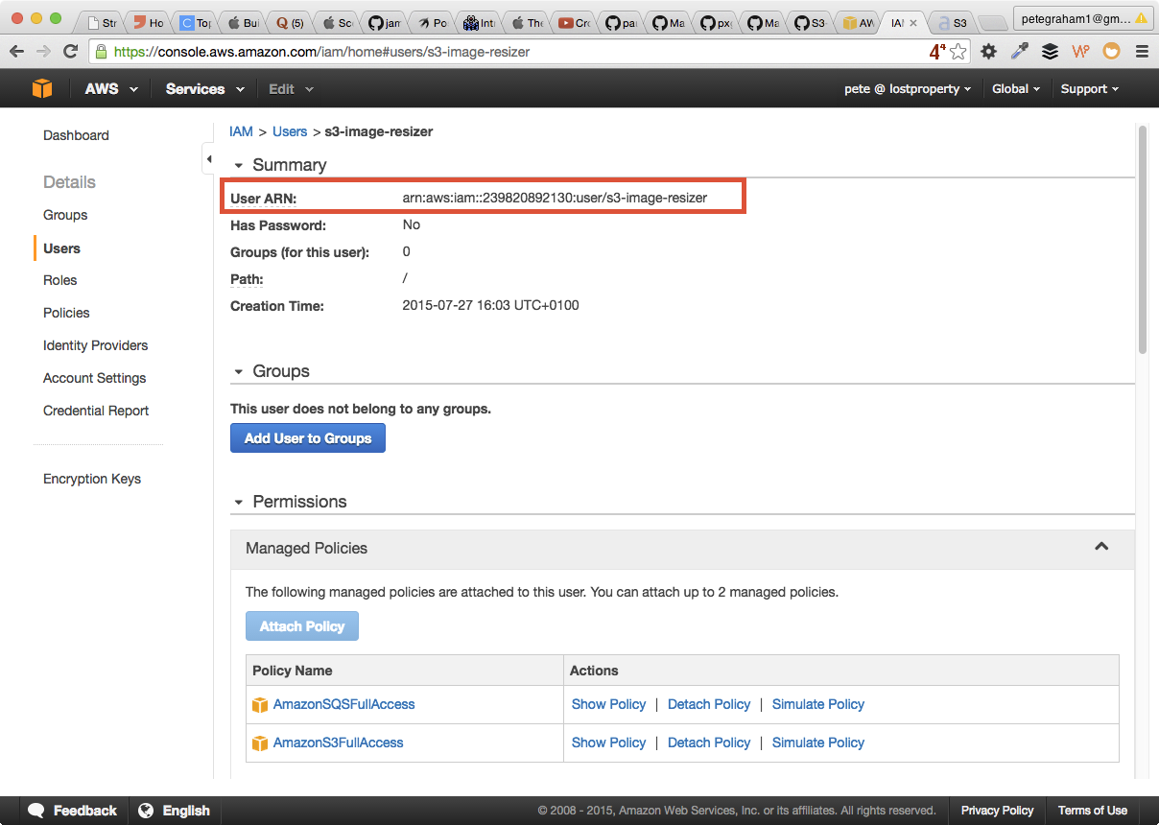Click the orange WP extension icon

1080,52
